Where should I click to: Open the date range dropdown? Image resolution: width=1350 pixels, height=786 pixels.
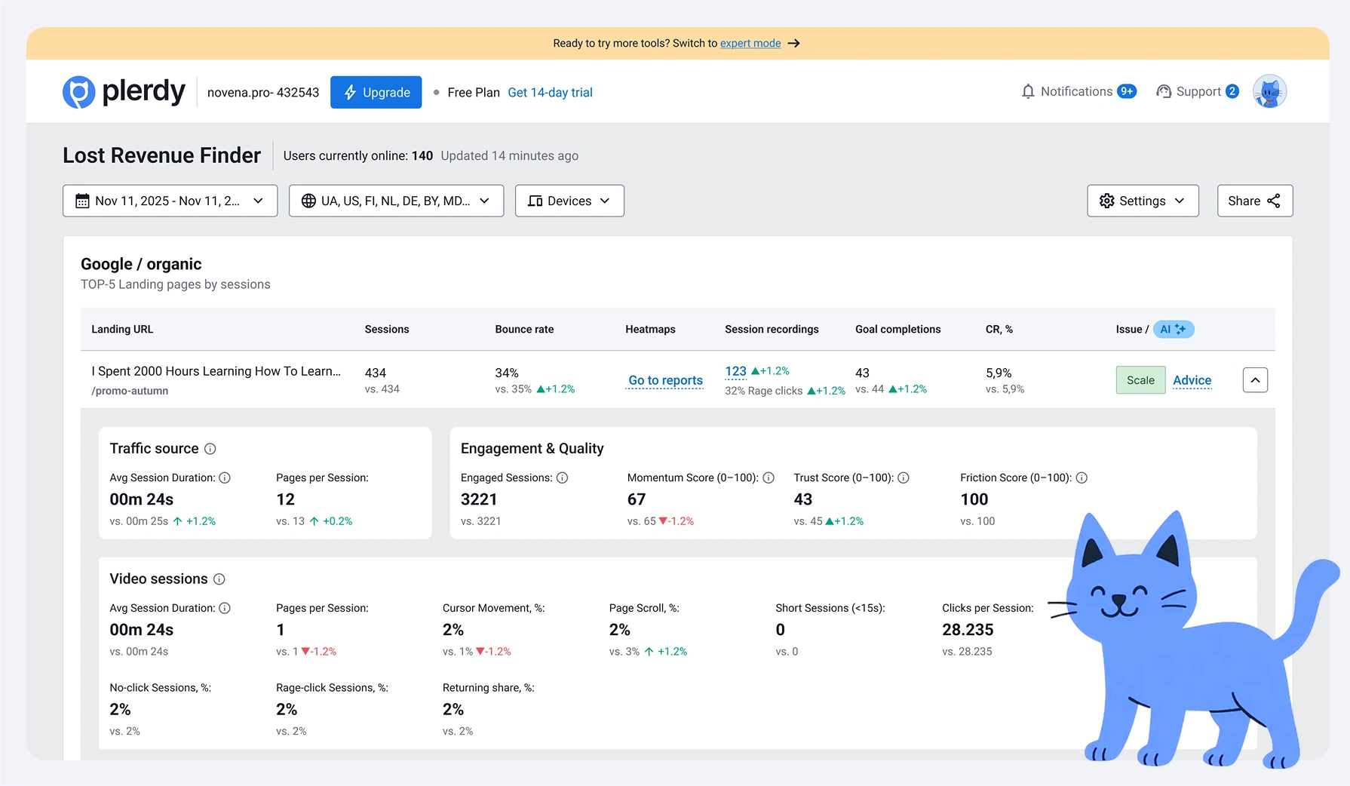click(170, 201)
